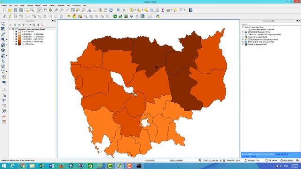Open the Python console

158,16
